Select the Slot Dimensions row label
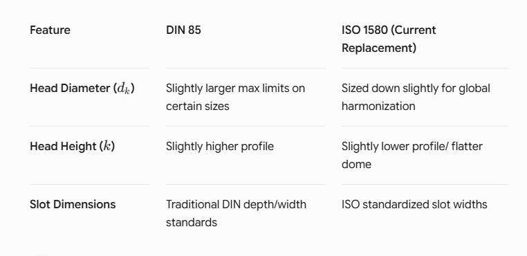Image resolution: width=527 pixels, height=256 pixels. click(x=73, y=204)
